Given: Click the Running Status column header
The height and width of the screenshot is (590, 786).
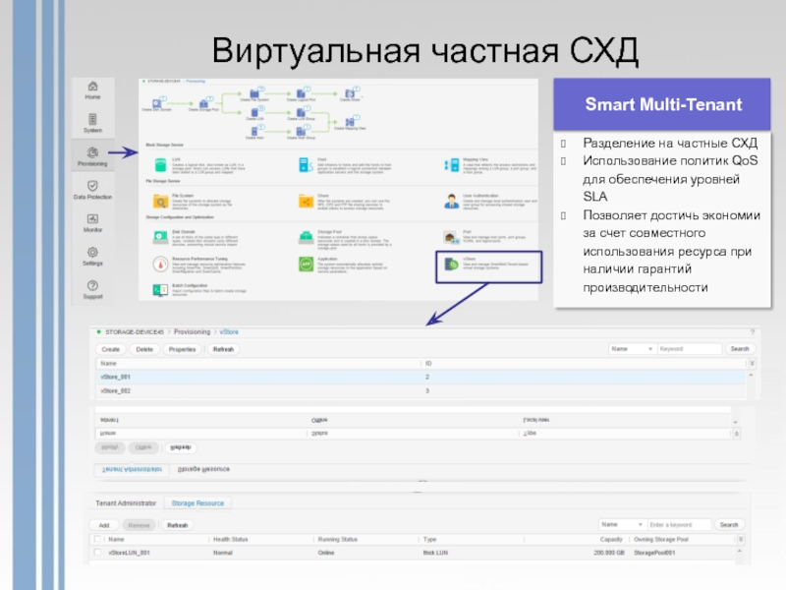Looking at the screenshot, I should [x=337, y=539].
